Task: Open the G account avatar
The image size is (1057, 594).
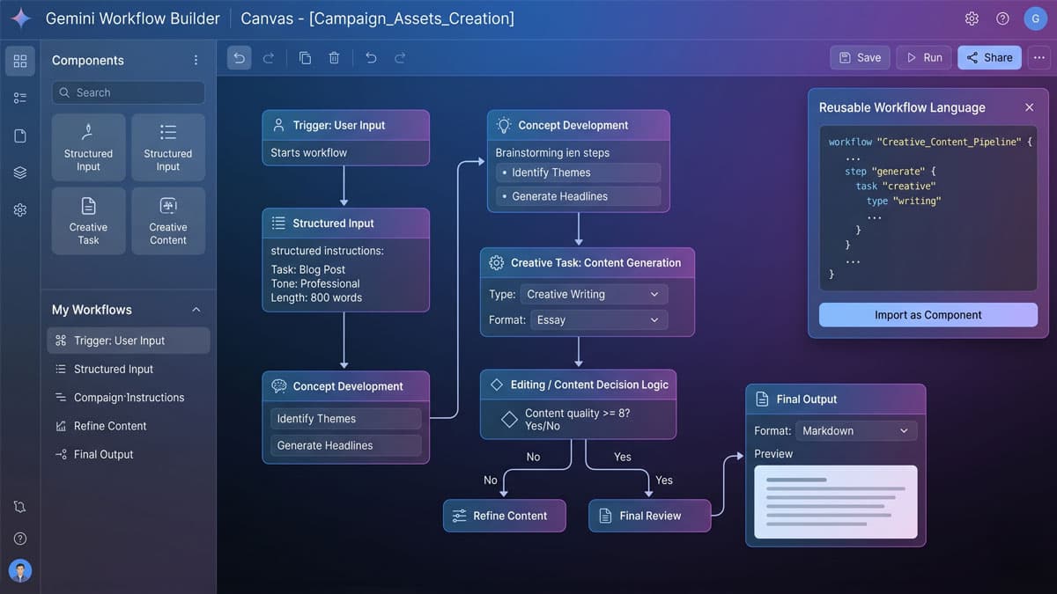Action: 1035,18
